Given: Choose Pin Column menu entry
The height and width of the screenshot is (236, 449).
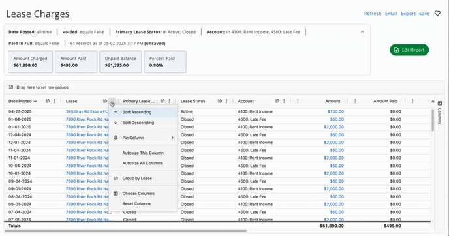Looking at the screenshot, I should click(143, 138).
